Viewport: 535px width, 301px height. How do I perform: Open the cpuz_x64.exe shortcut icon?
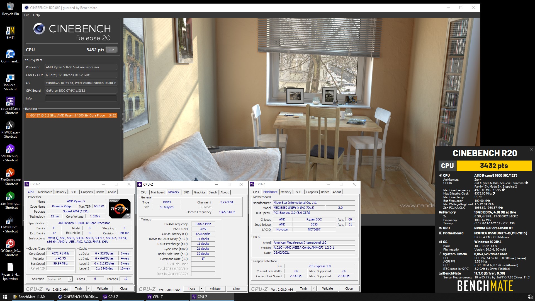pos(10,106)
